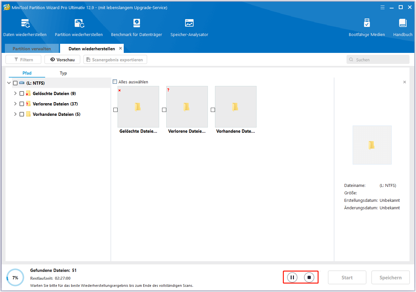416x292 pixels.
Task: Stop the running scan
Action: (x=309, y=277)
